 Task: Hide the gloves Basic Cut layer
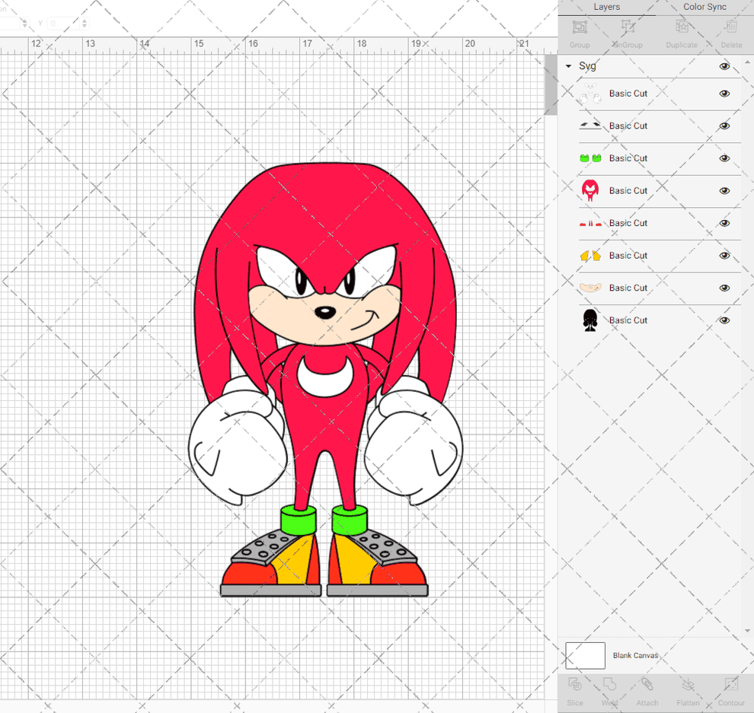point(724,93)
